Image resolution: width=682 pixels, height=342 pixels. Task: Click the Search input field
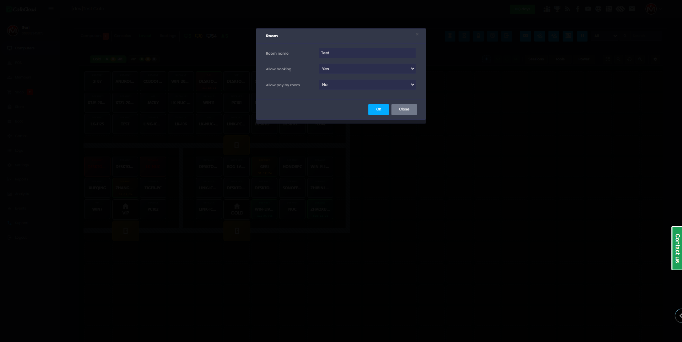pyautogui.click(x=645, y=36)
